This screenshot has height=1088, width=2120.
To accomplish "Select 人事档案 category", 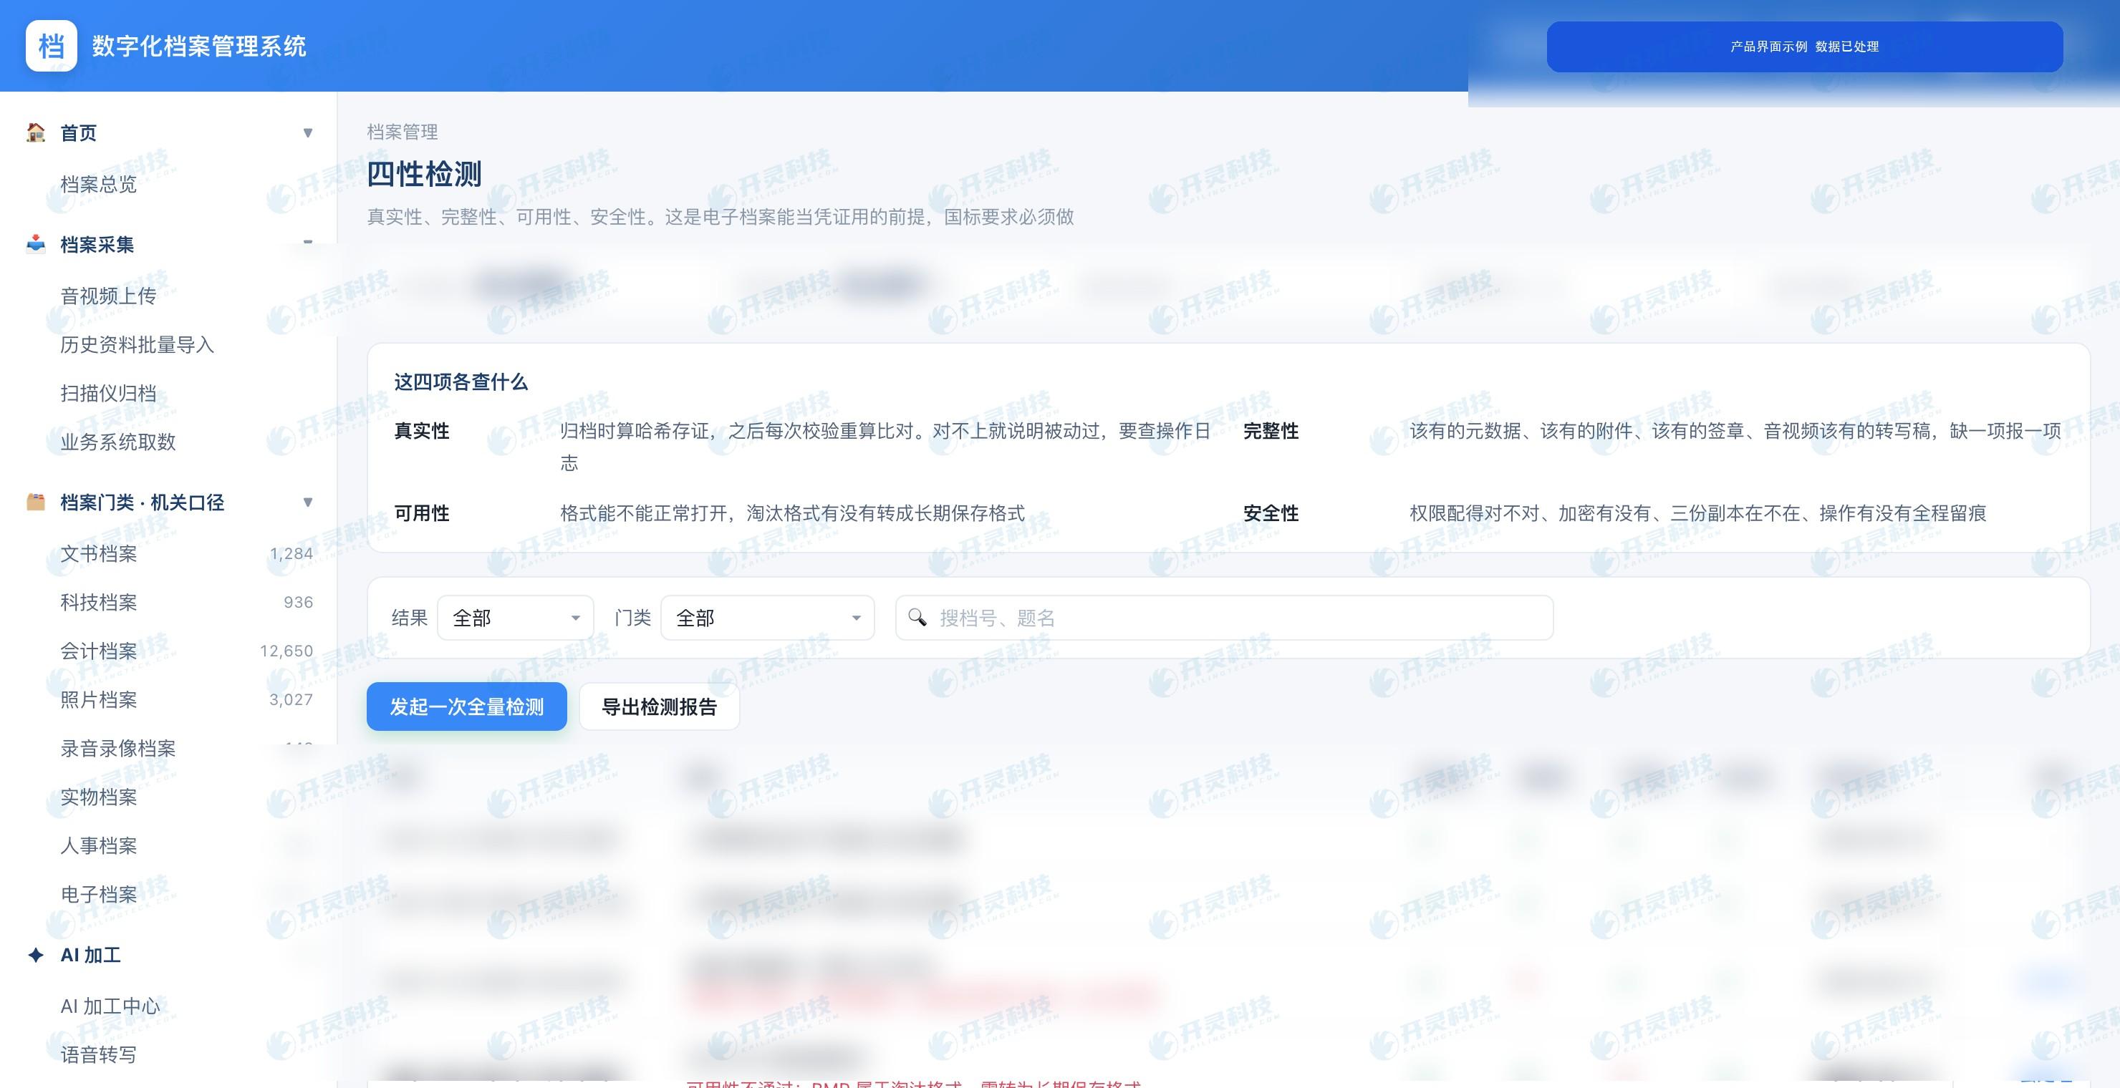I will point(99,845).
